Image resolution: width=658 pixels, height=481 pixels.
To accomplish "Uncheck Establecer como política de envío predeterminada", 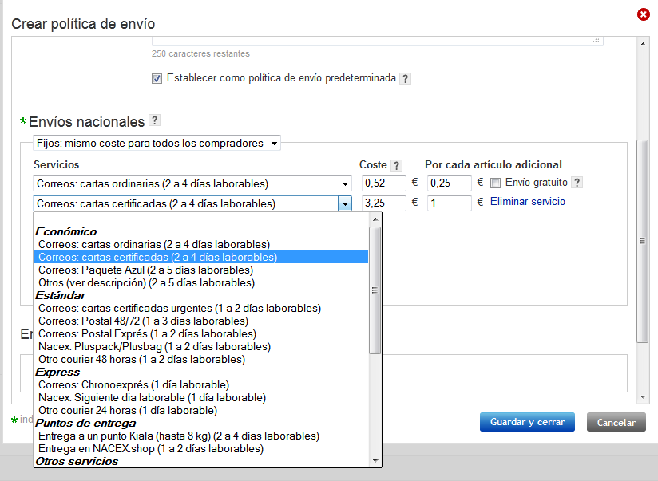I will (157, 78).
